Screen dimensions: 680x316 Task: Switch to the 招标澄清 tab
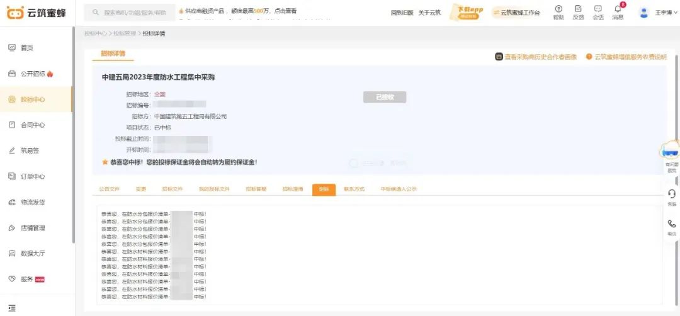293,189
